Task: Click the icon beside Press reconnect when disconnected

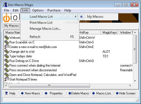Action: point(7,70)
